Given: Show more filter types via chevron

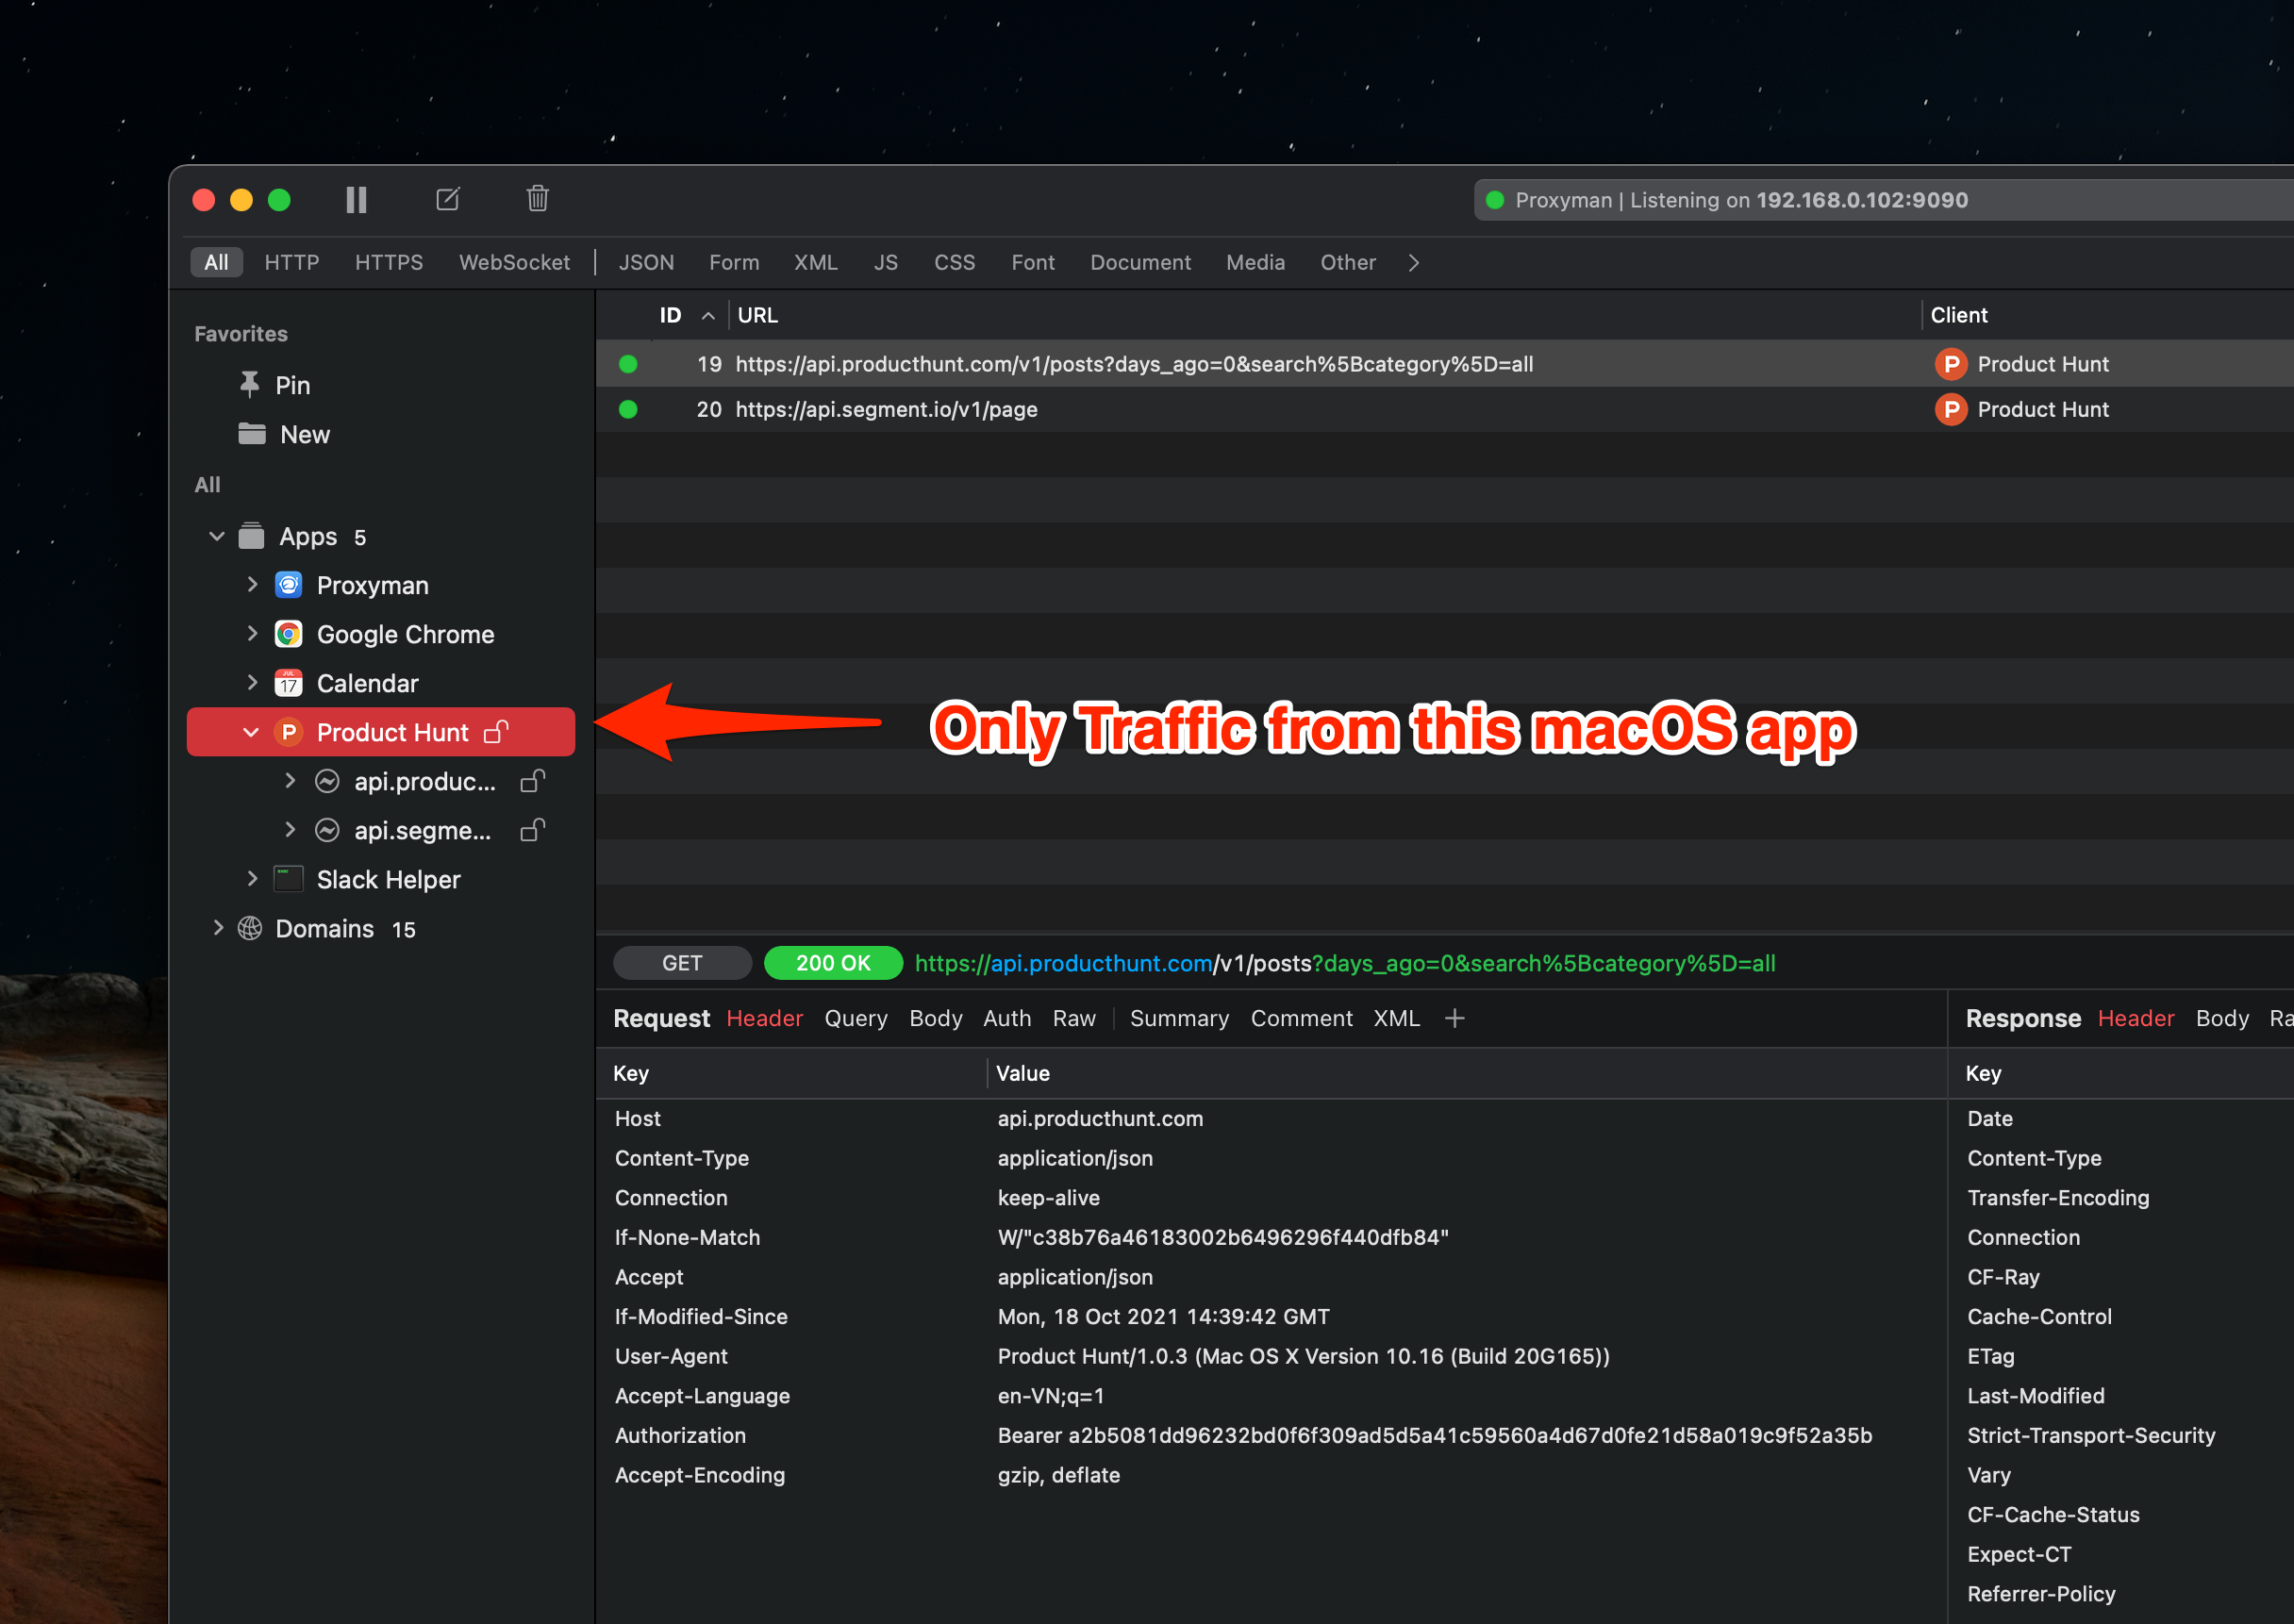Looking at the screenshot, I should click(x=1413, y=263).
